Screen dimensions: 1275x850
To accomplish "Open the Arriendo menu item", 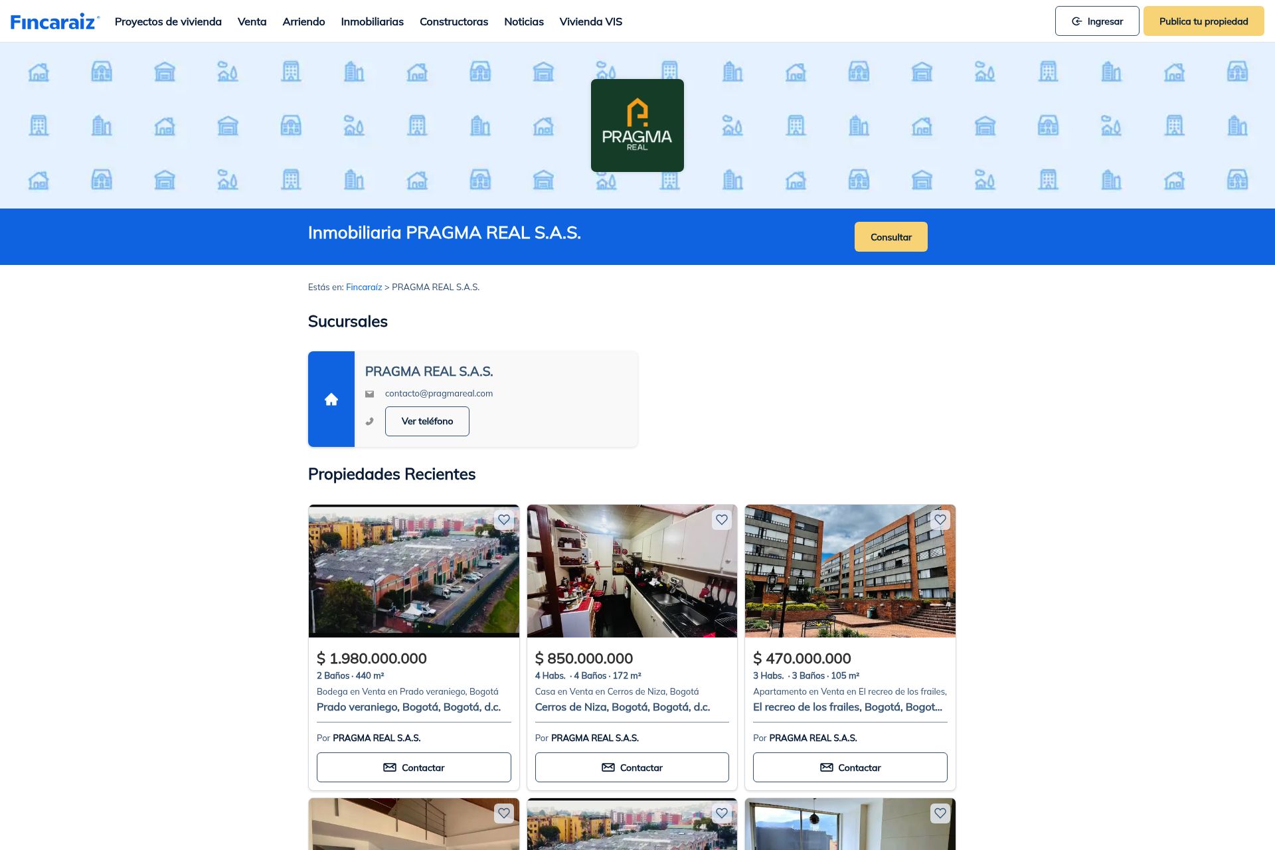I will (303, 21).
